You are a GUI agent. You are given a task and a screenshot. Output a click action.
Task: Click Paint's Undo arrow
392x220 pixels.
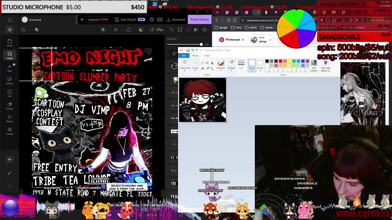pyautogui.click(x=192, y=50)
